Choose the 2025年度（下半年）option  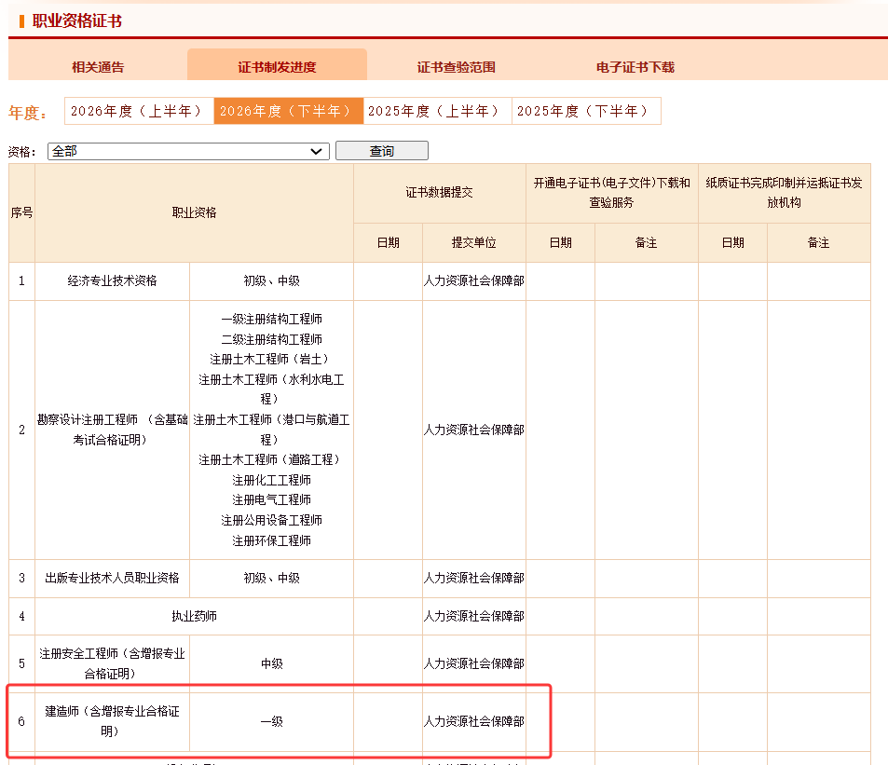pos(586,111)
